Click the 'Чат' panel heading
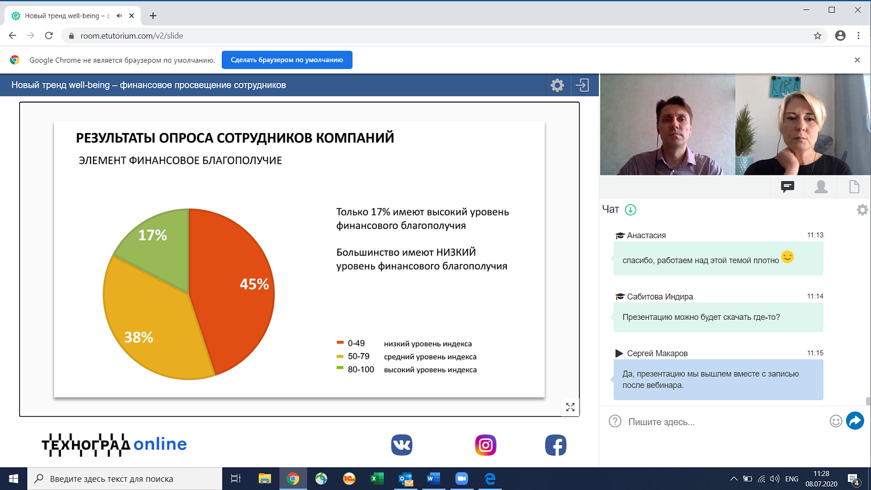Screen dimensions: 871x490 click(610, 210)
